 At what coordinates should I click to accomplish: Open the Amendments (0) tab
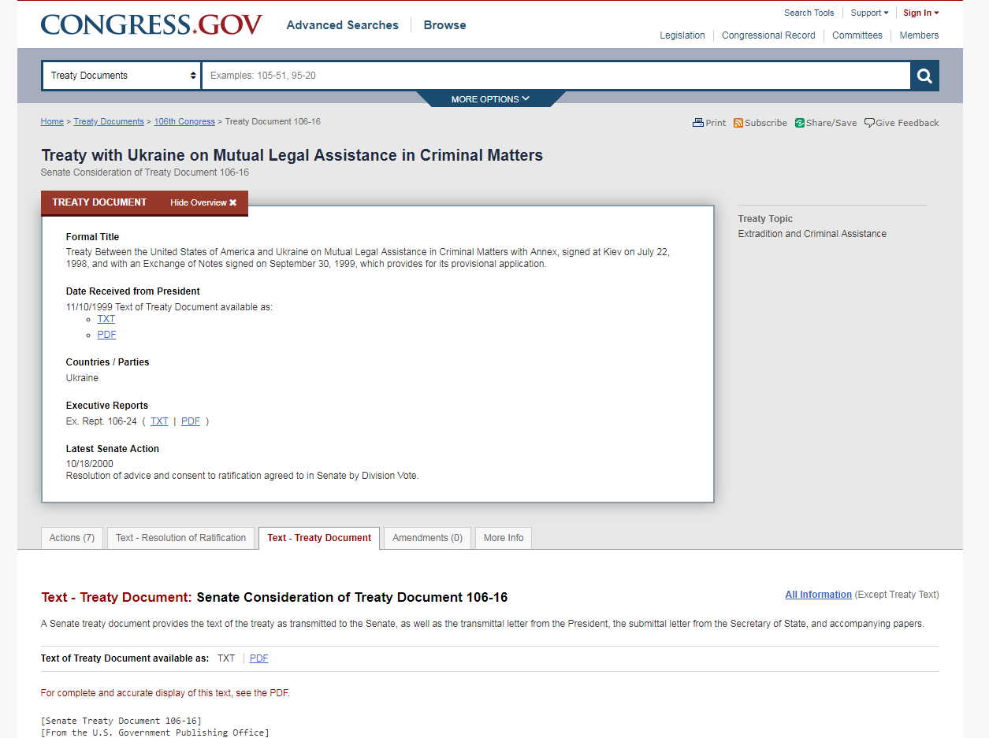[x=428, y=538]
